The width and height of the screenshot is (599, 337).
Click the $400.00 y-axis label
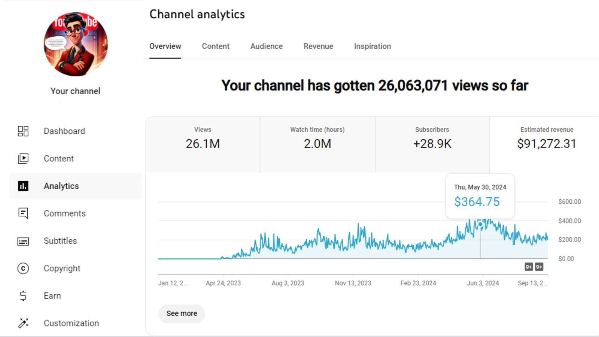[x=570, y=221]
